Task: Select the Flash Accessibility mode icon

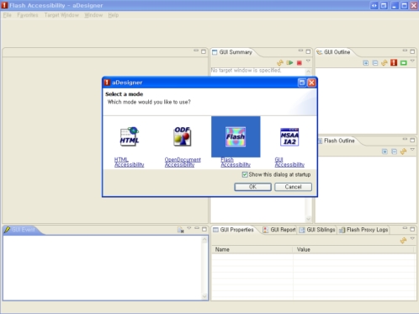Action: pos(236,136)
